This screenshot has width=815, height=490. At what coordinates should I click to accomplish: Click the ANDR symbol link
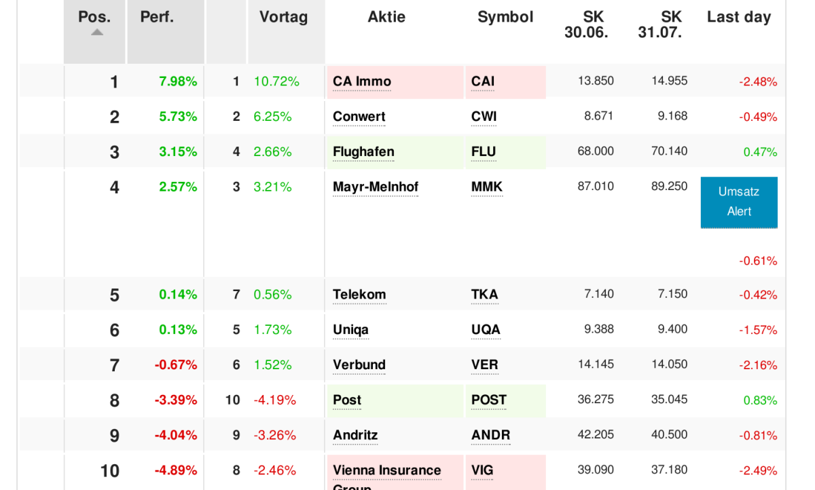(490, 435)
